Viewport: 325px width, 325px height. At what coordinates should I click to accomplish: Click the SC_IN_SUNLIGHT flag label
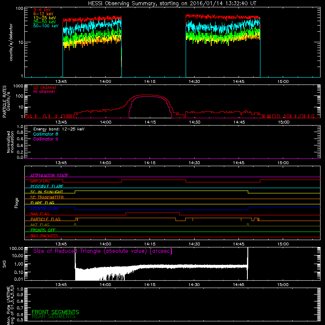pyautogui.click(x=47, y=192)
